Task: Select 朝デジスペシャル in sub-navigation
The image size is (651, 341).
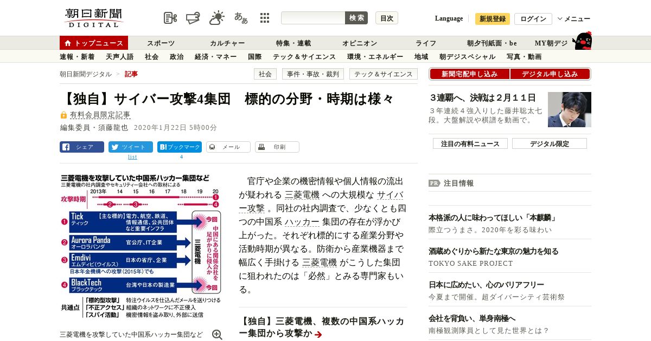Action: click(468, 56)
